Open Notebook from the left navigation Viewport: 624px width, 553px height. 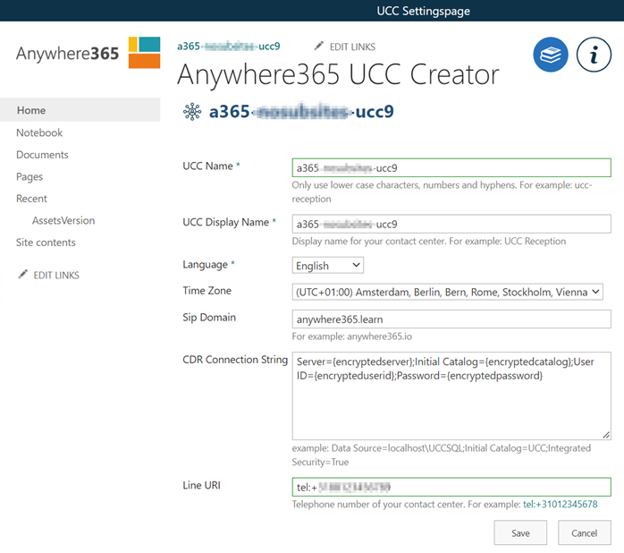[39, 132]
